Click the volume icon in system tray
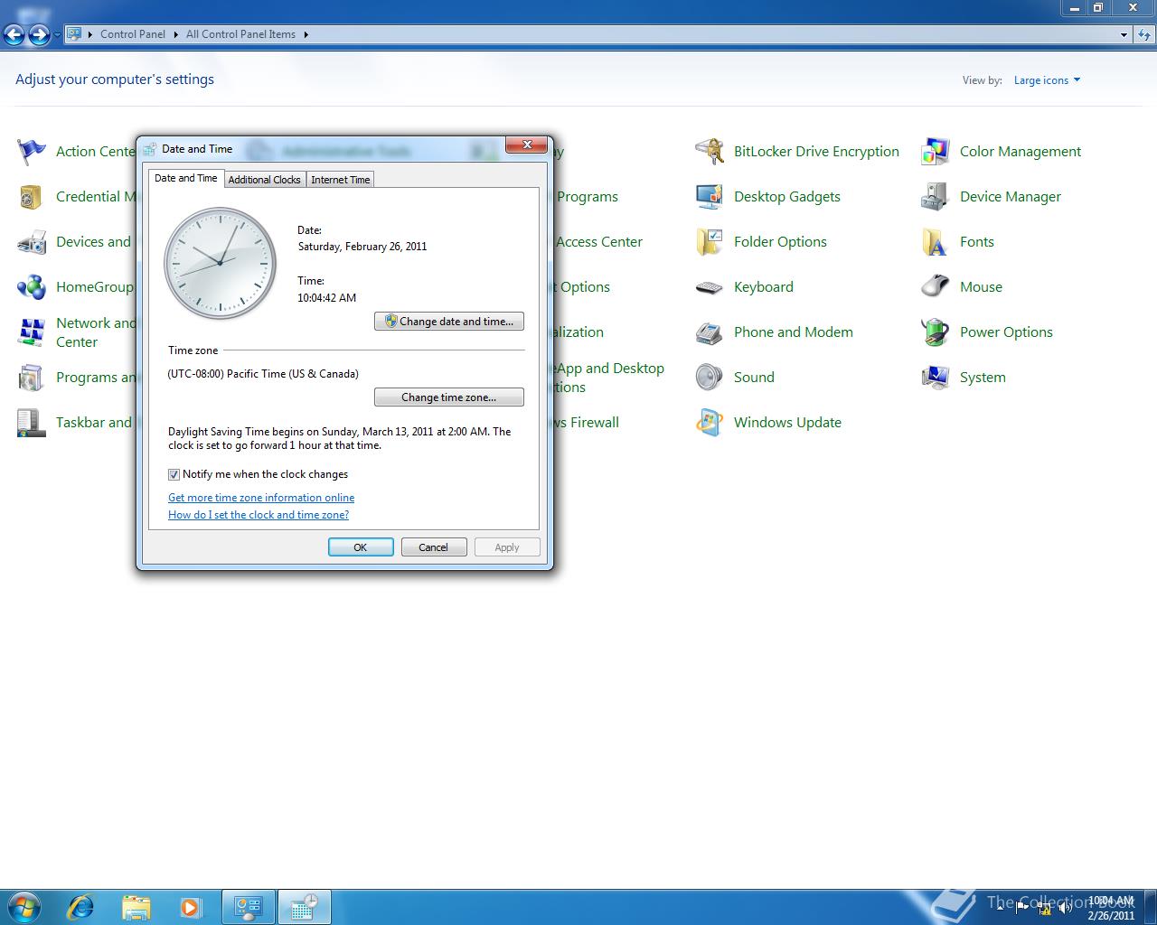The width and height of the screenshot is (1157, 925). click(x=1067, y=909)
